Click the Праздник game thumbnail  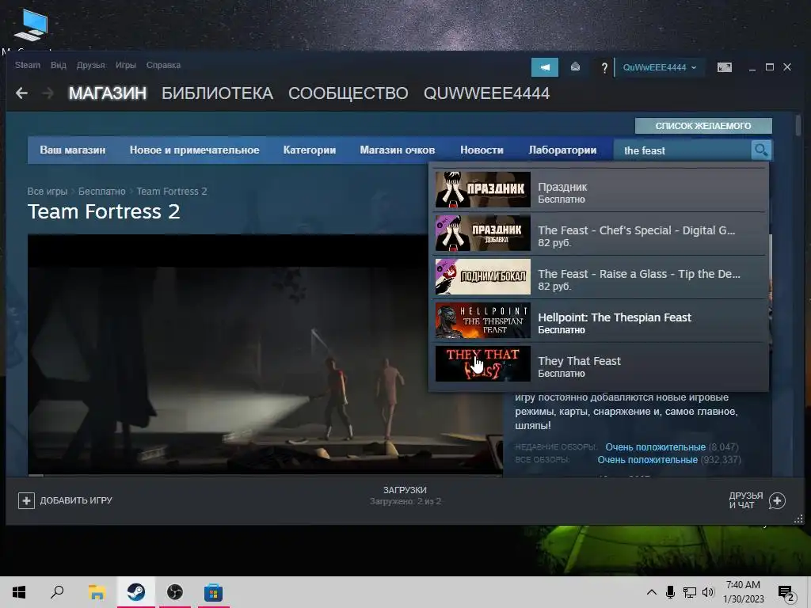tap(482, 190)
